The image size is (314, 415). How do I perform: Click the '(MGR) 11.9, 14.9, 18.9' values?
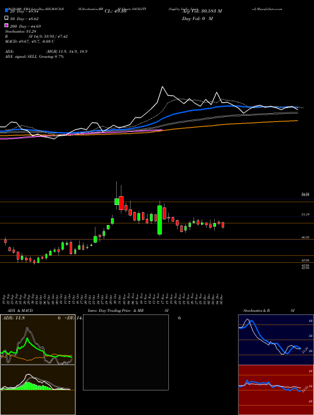pyautogui.click(x=67, y=52)
